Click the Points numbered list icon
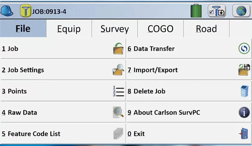Screen dimensions: 252x146 click(118, 91)
